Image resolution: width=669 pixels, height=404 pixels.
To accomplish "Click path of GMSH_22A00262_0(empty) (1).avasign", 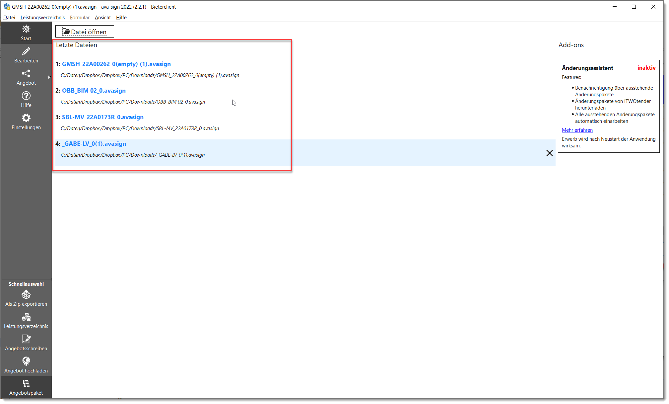I will (x=150, y=75).
